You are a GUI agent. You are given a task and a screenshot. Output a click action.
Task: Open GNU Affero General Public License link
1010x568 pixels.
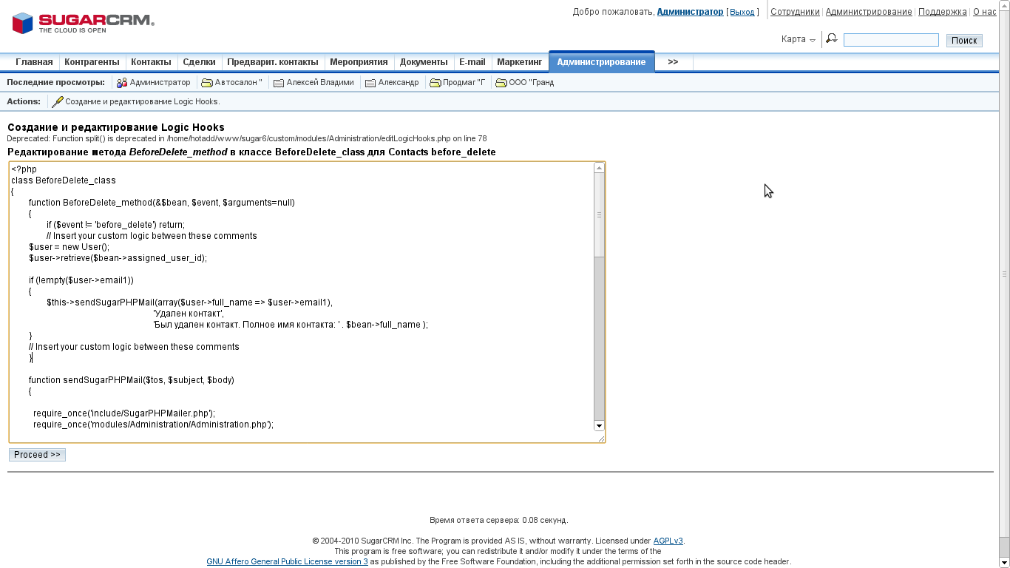coord(287,561)
